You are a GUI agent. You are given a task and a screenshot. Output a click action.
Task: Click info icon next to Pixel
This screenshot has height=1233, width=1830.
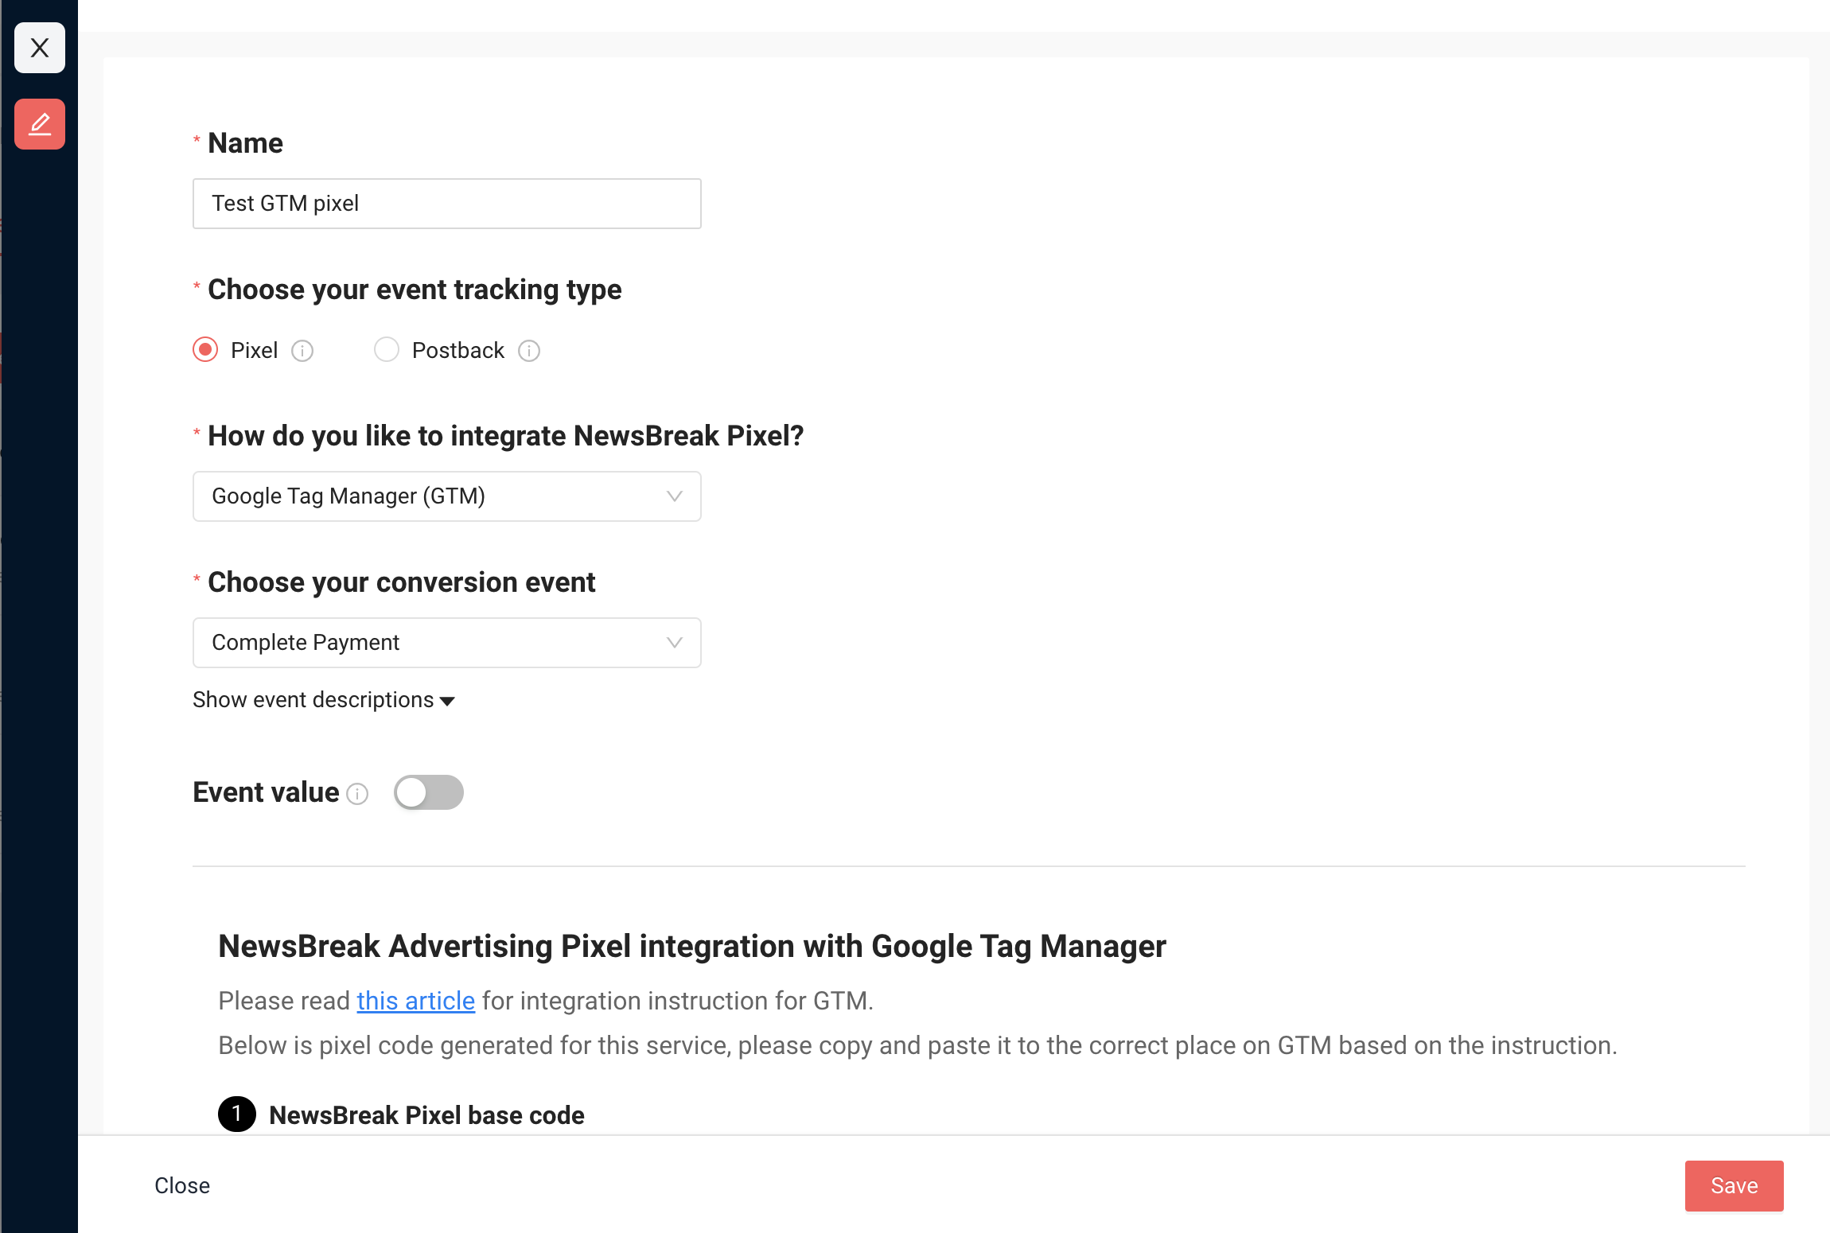click(x=302, y=351)
